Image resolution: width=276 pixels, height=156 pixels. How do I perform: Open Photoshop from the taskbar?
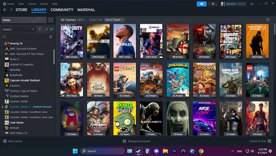(174, 151)
